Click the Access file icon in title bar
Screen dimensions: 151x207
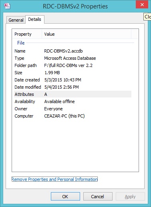pos(7,6)
